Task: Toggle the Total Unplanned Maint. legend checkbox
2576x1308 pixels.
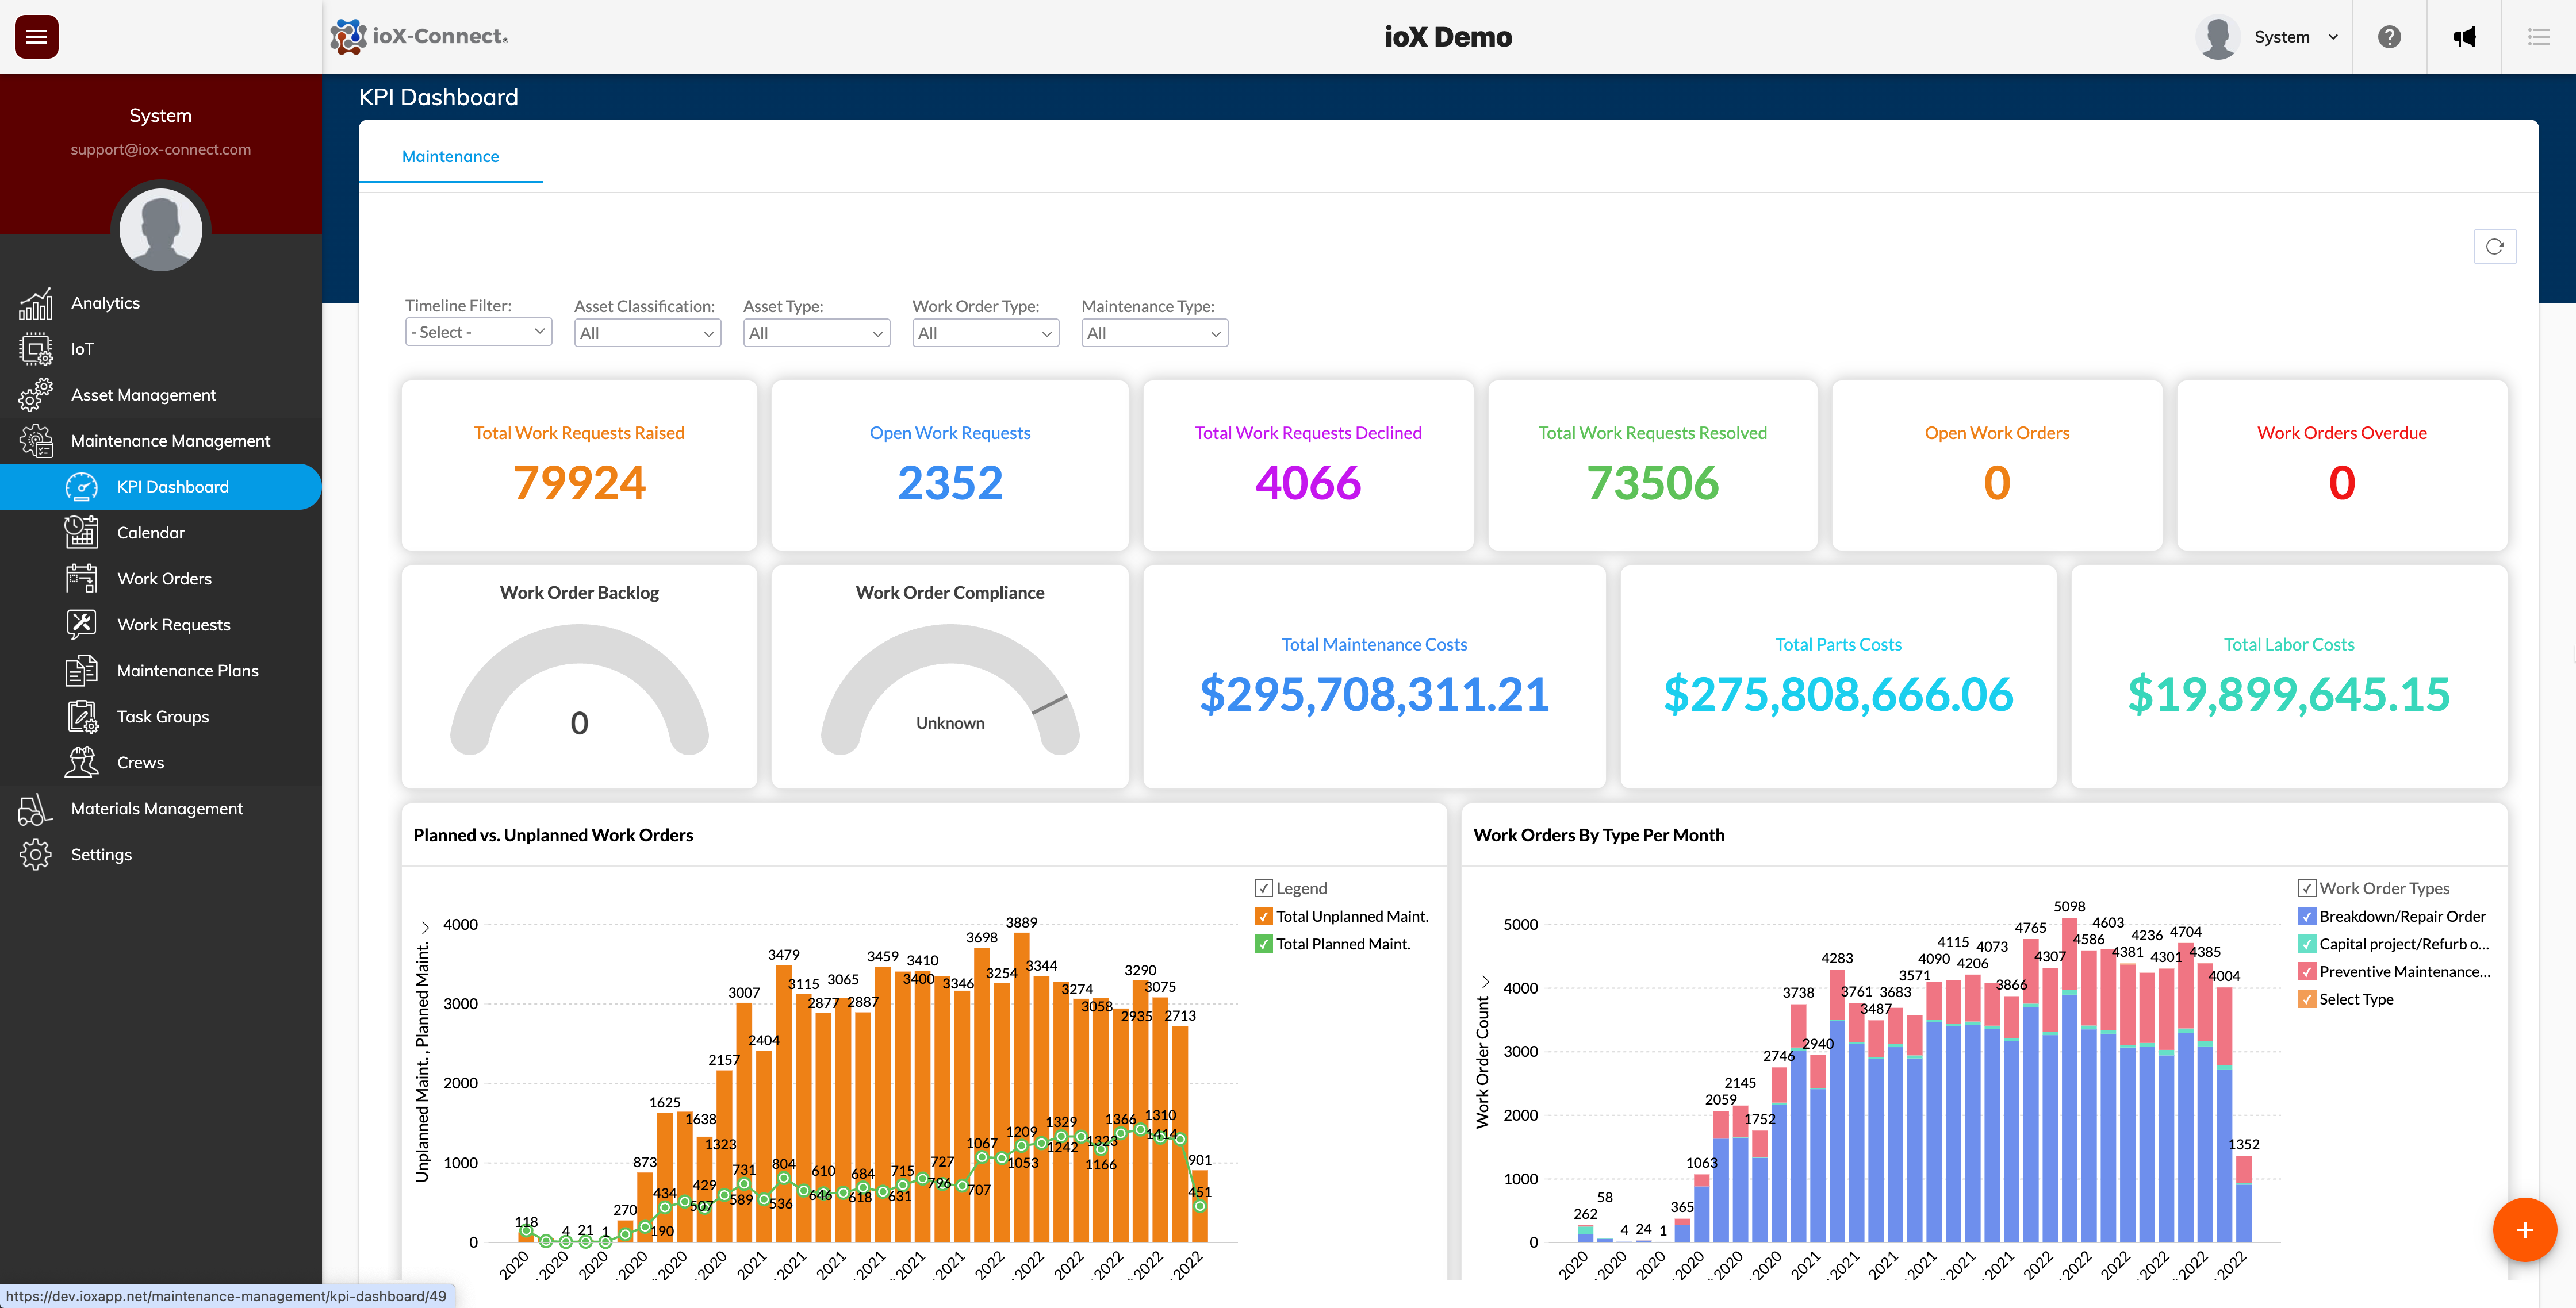Action: pyautogui.click(x=1264, y=916)
